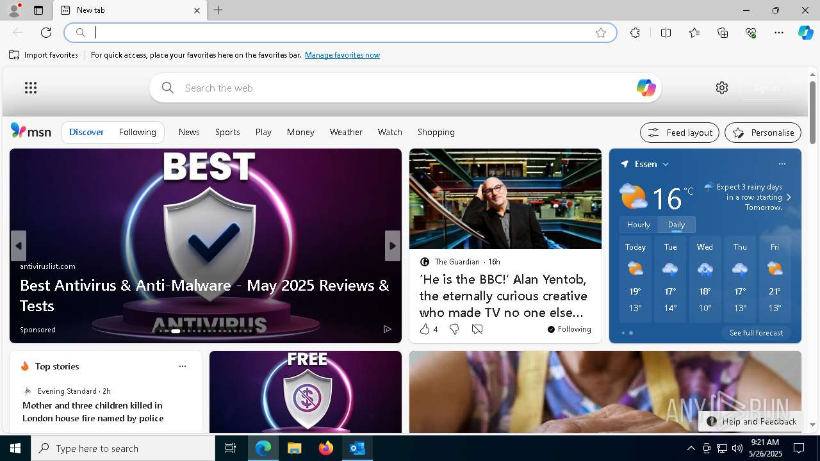Open the Sports section

227,132
